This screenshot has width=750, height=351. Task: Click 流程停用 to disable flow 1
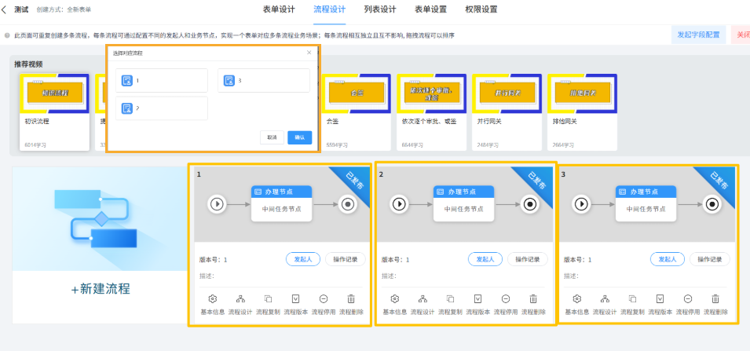324,305
